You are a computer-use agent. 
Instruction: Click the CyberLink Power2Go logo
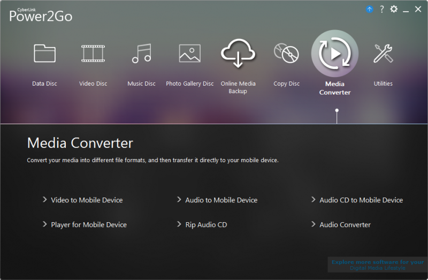click(x=41, y=15)
